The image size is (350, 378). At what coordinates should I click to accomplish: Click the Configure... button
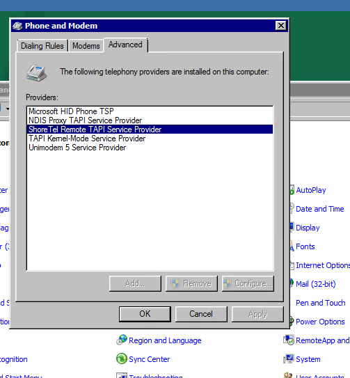248,283
